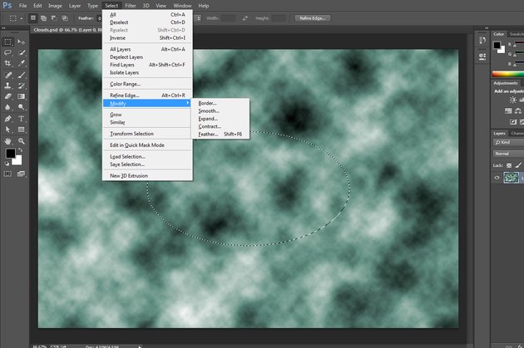The width and height of the screenshot is (524, 348).
Task: Toggle lock image pixels
Action: tap(518, 165)
